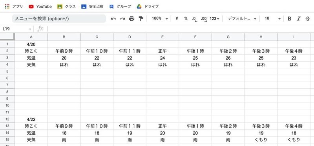Screen dimensions: 314x146
Task: Open the 安全点検 bookmark
Action: tap(92, 6)
